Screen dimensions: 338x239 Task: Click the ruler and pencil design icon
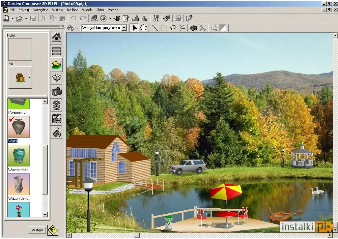[x=94, y=18]
